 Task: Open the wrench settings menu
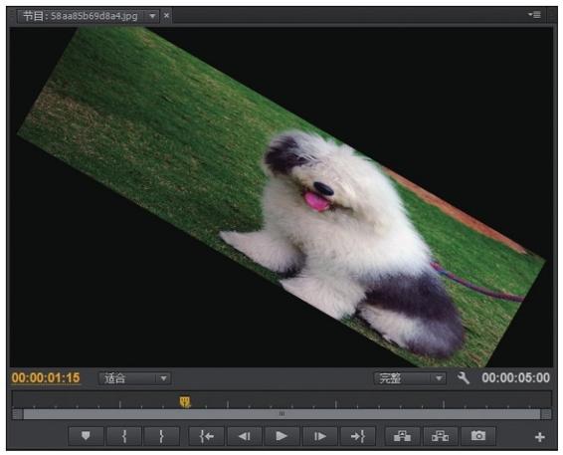[x=464, y=377]
